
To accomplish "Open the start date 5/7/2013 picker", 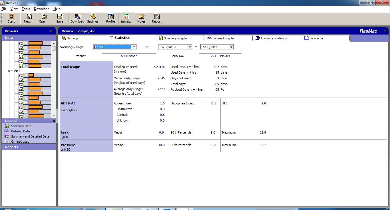I will (190, 47).
